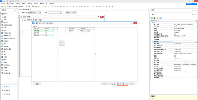
Task: Click the > move-right button
Action: 62,42
